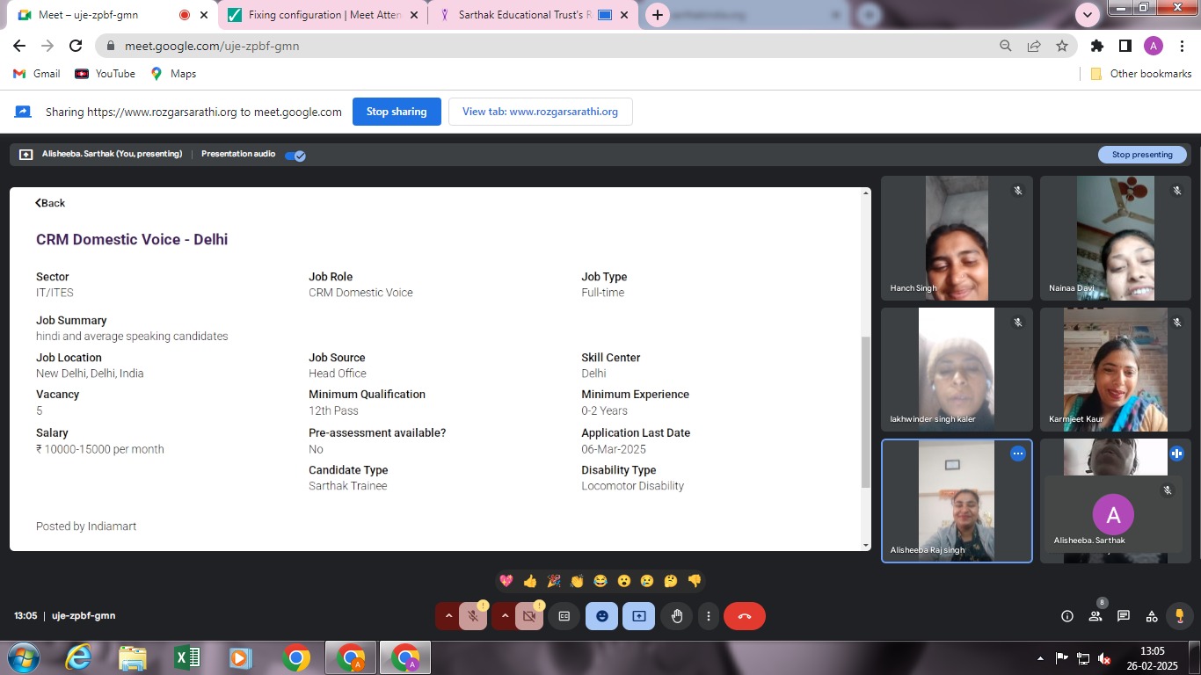The height and width of the screenshot is (675, 1201).
Task: Click the present screen button
Action: pos(639,616)
